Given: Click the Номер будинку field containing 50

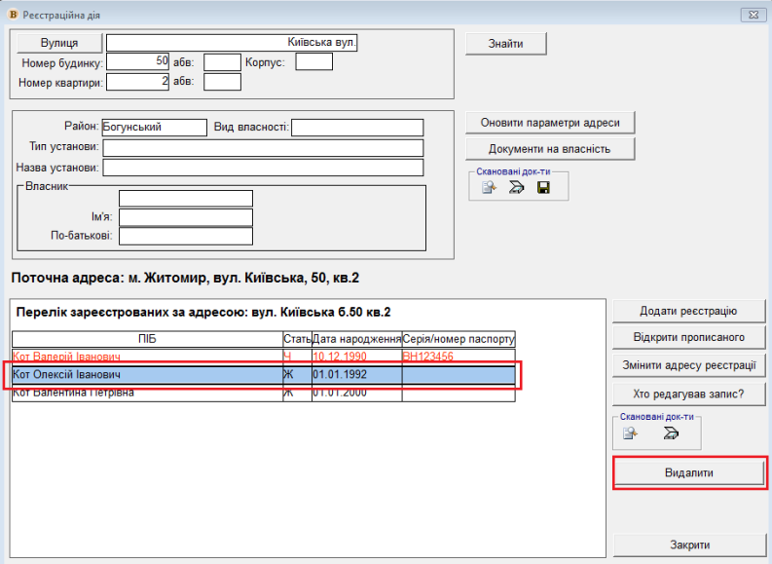Looking at the screenshot, I should point(137,61).
